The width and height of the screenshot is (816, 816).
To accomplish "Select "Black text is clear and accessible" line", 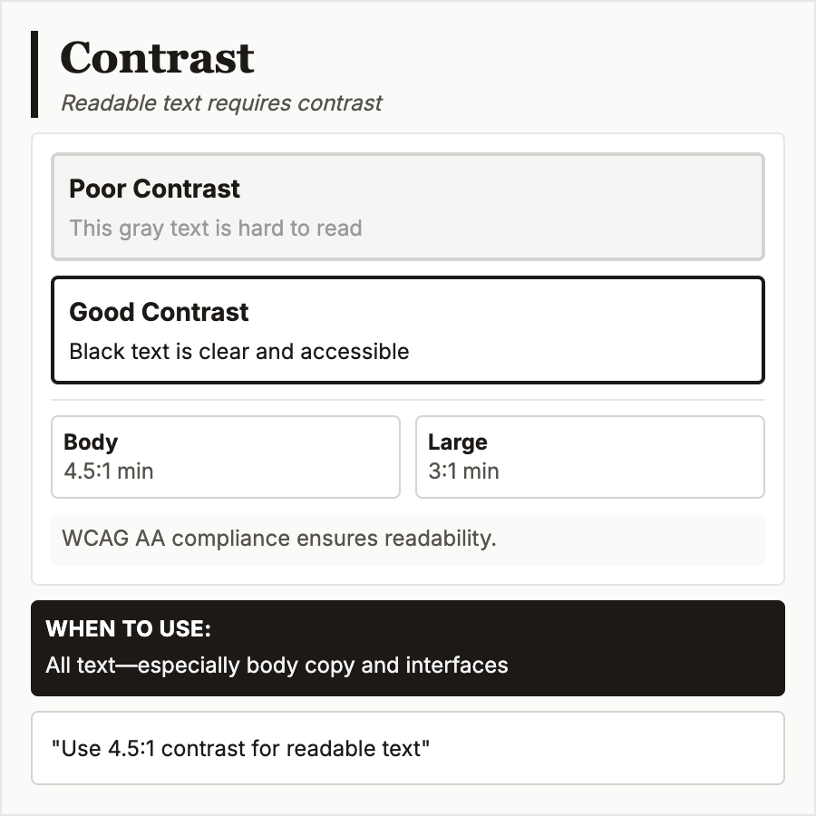I will coord(239,351).
